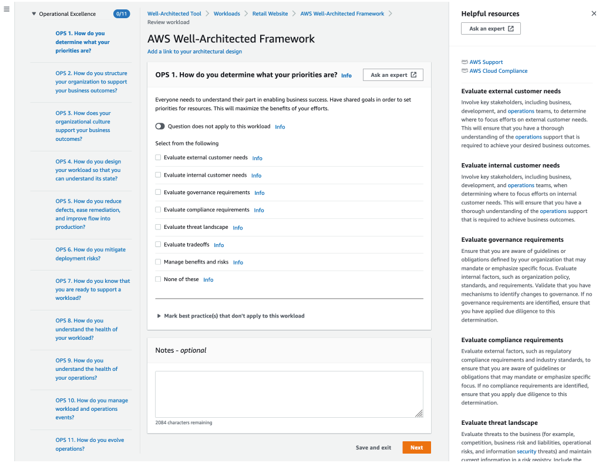
Task: Click the external-link icon in Helpful resources' Ask an expert button
Action: point(510,28)
